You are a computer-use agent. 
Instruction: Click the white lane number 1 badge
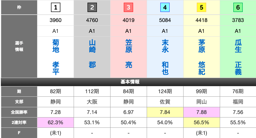56,8
